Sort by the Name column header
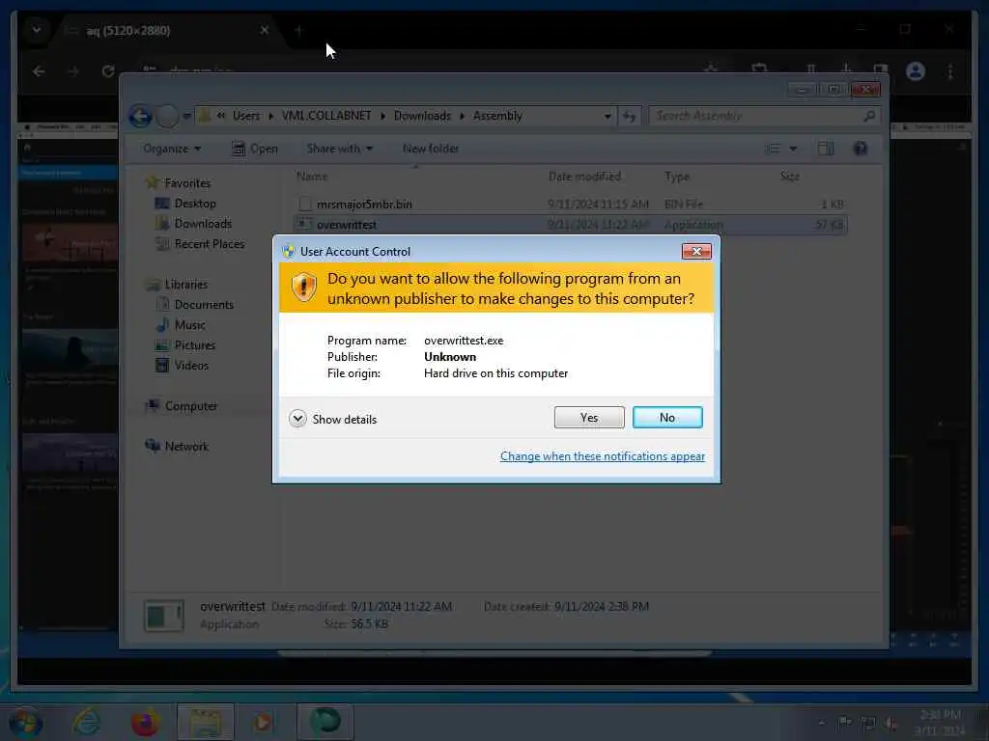Viewport: 989px width, 741px height. click(312, 177)
